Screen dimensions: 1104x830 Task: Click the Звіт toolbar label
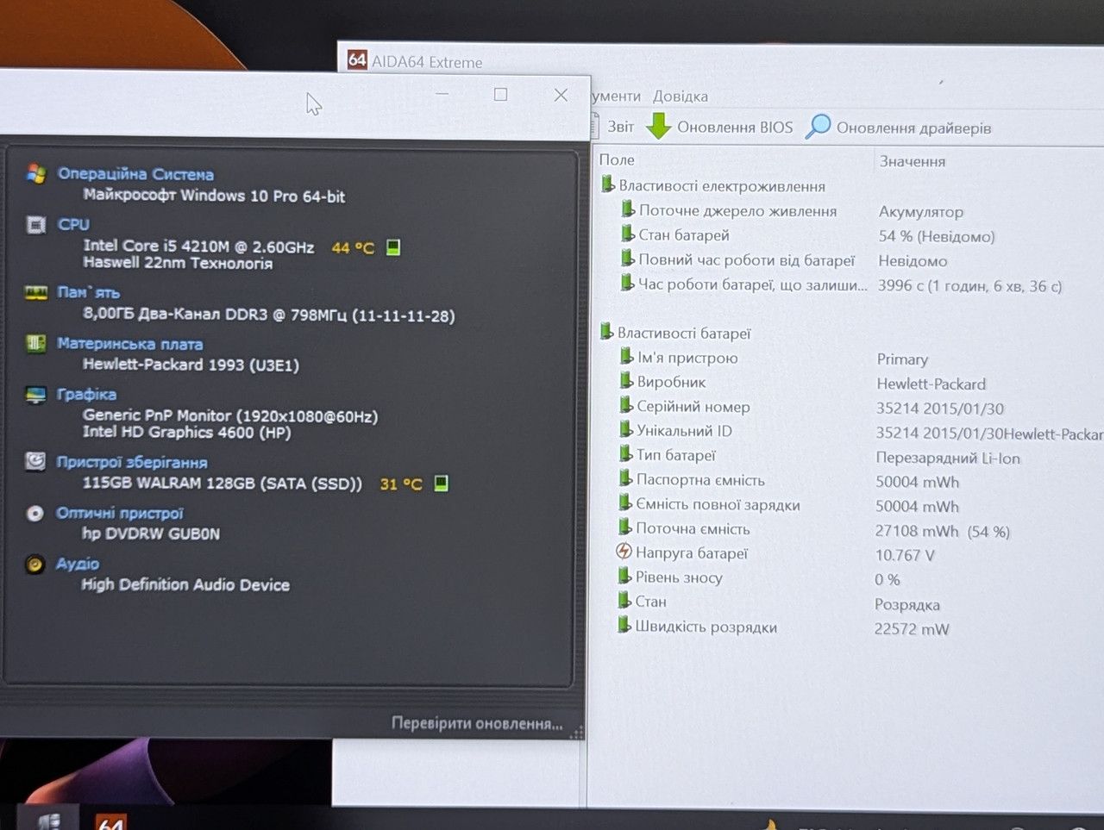tap(620, 127)
